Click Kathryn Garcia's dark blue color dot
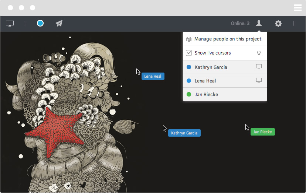The width and height of the screenshot is (306, 193). point(189,67)
